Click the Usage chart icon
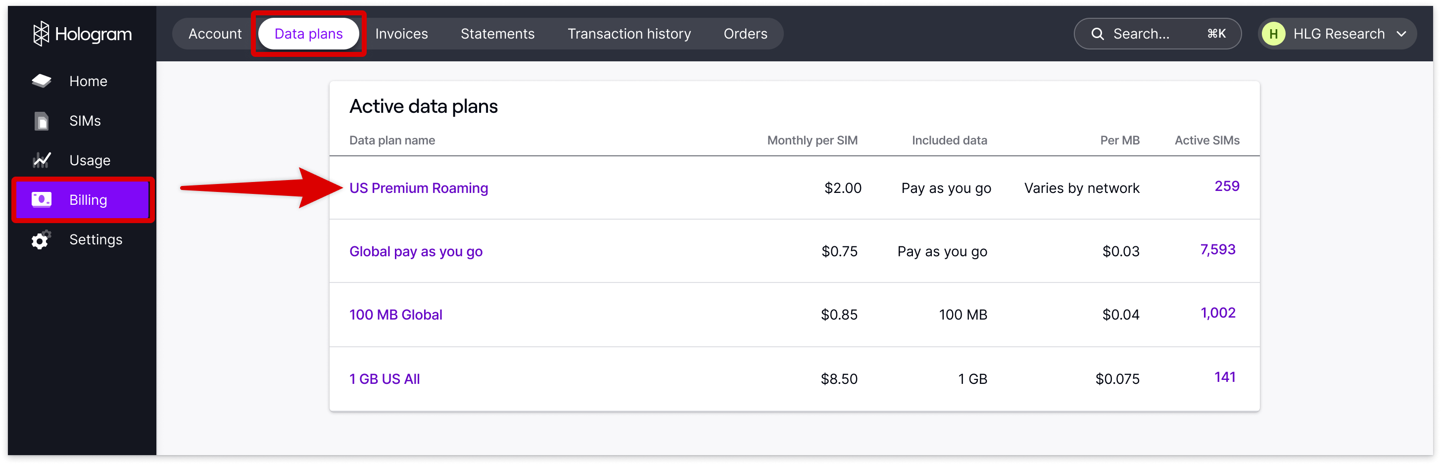Screen dimensions: 1441x465 [41, 160]
